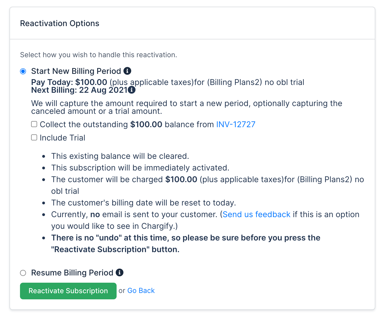382x316 pixels.
Task: Click the "Next Billing: 22 Aug 2021" text
Action: pos(79,90)
